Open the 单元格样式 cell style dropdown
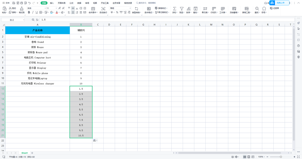The height and width of the screenshot is (159, 302). 162,12
